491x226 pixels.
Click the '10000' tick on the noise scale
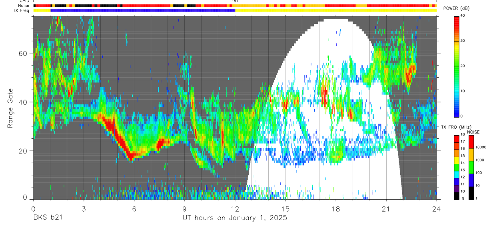[480, 147]
